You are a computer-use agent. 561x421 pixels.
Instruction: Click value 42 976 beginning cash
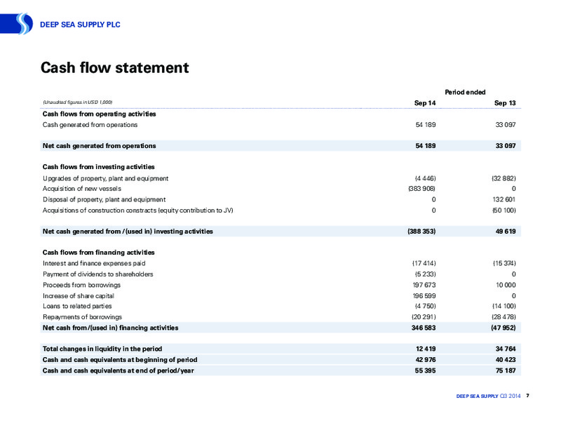(x=426, y=359)
